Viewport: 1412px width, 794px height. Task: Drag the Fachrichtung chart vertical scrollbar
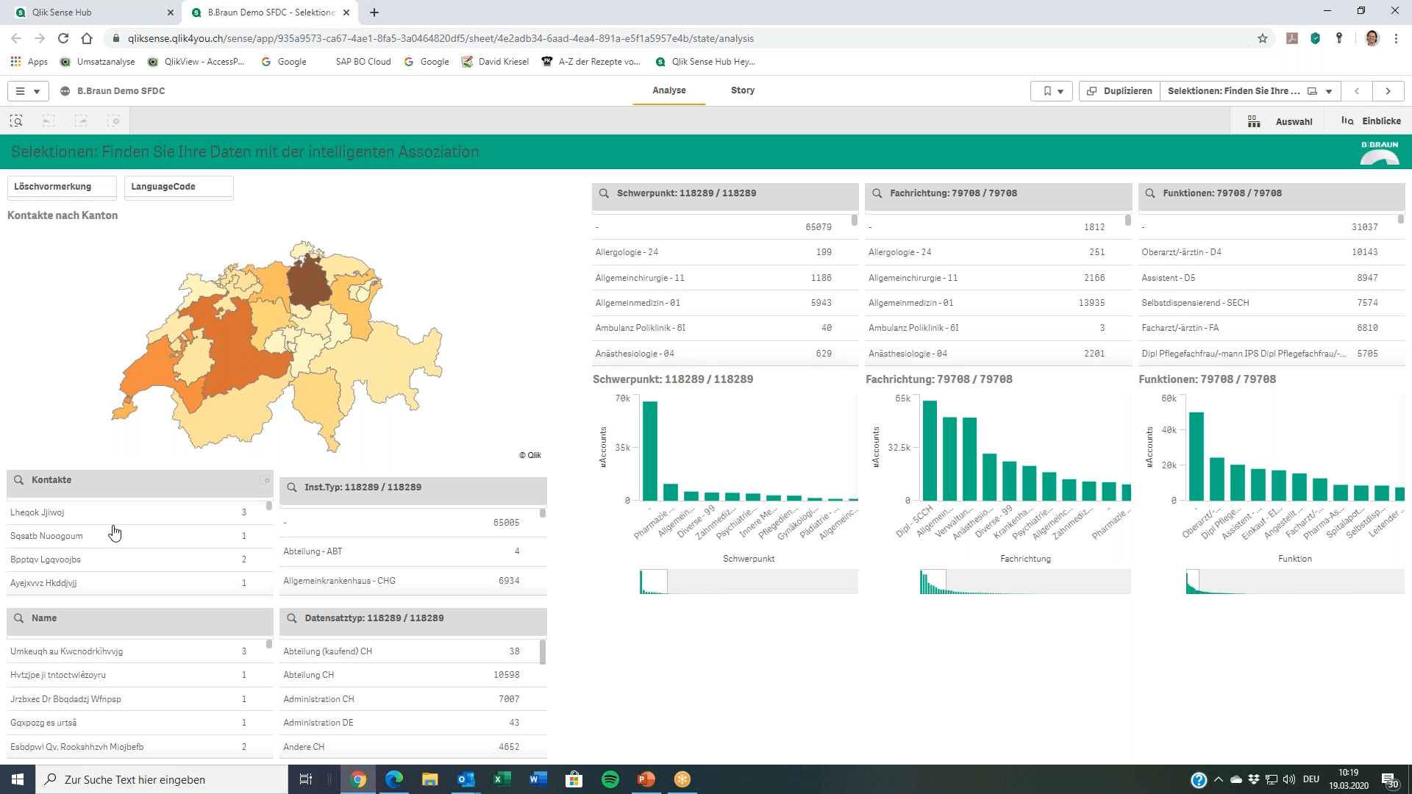(1127, 221)
